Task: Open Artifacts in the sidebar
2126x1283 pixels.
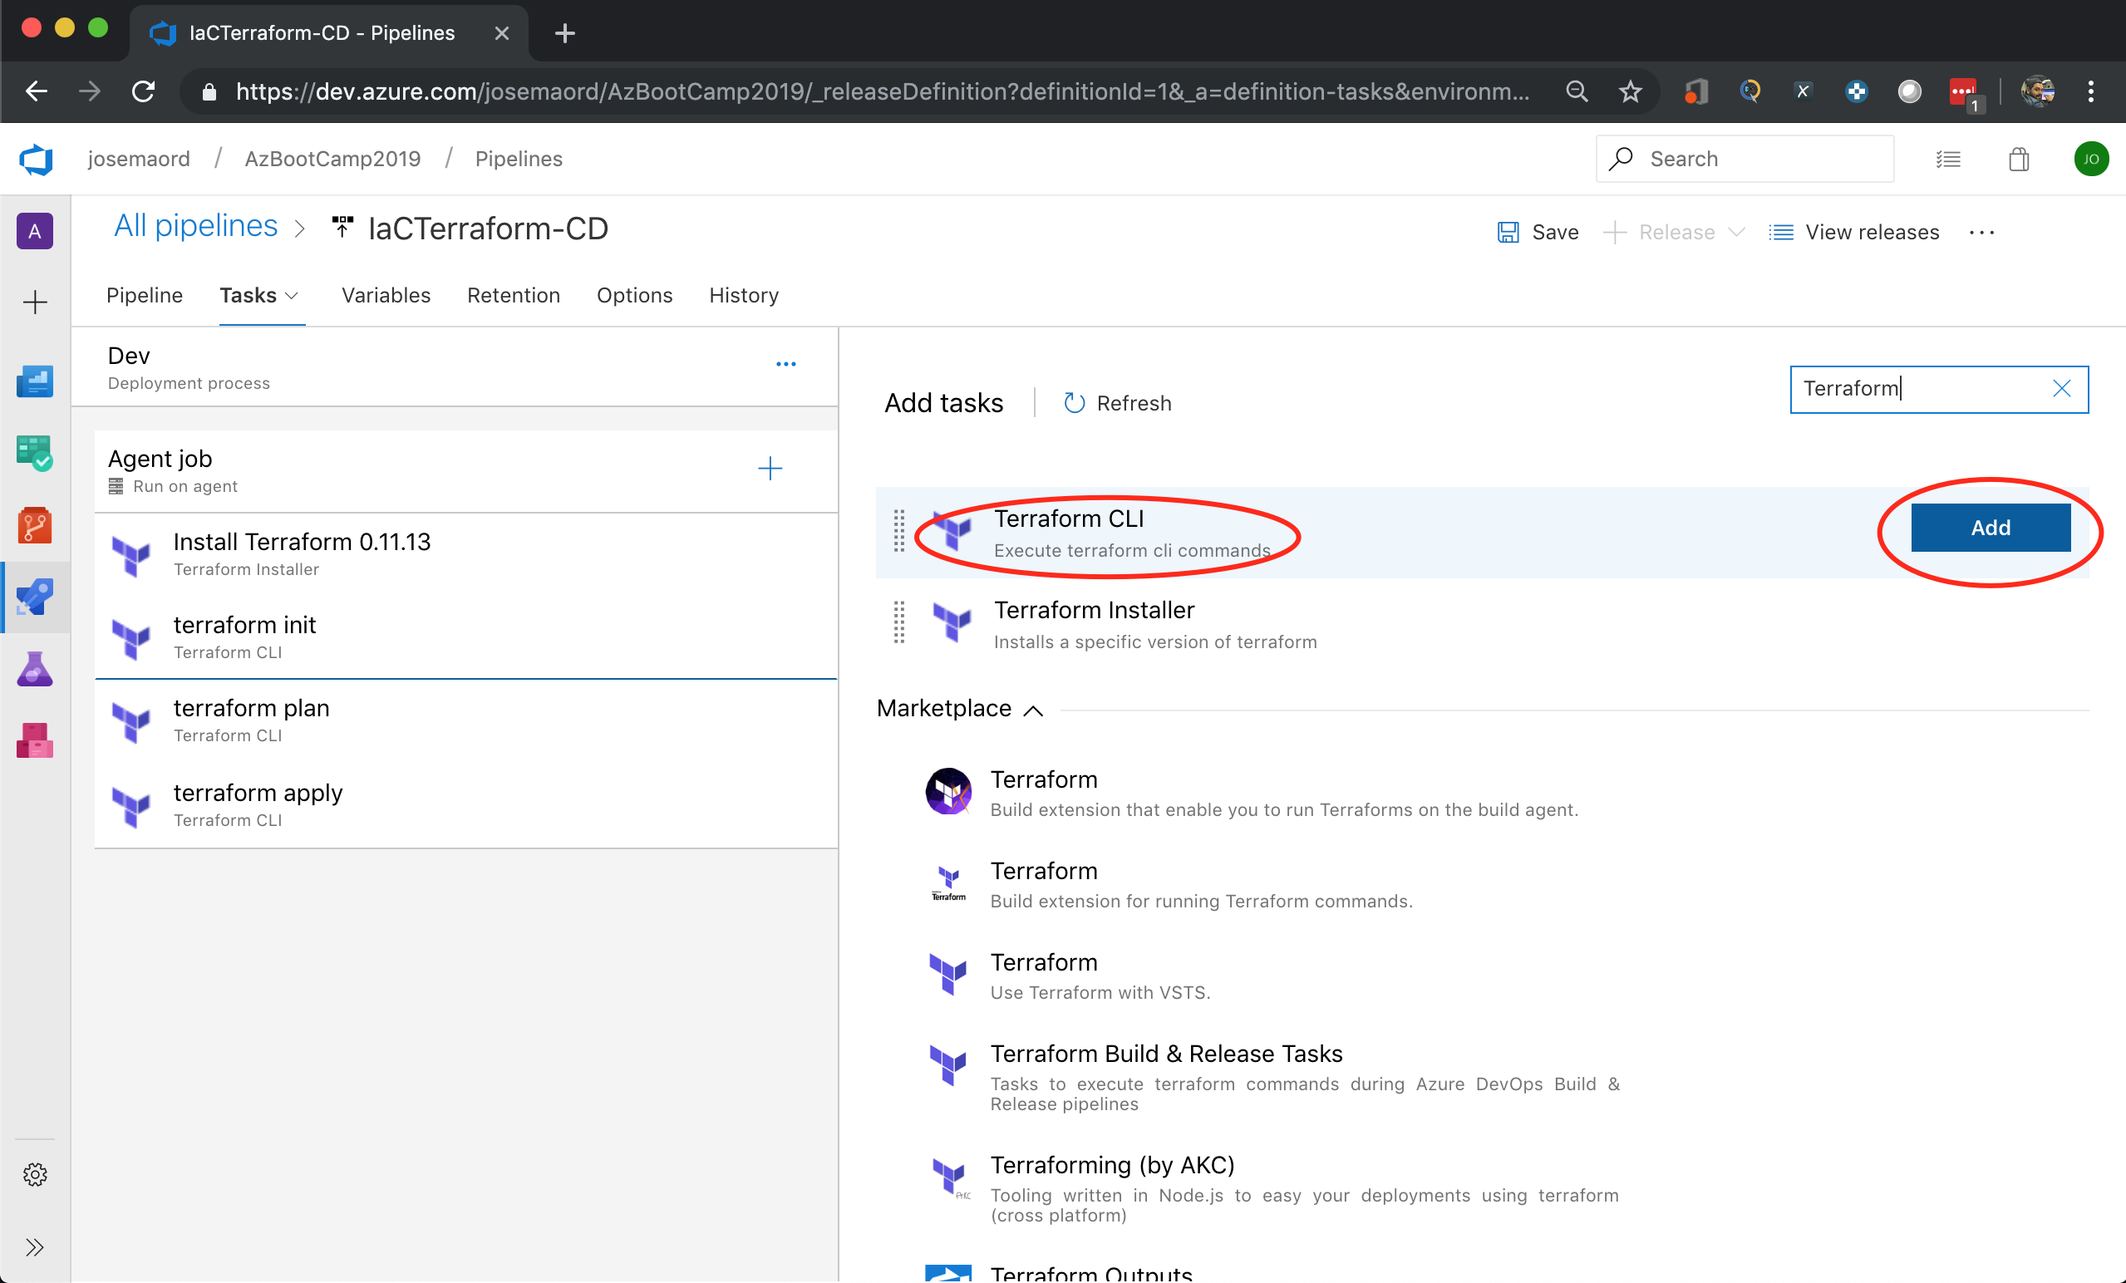Action: [x=35, y=740]
